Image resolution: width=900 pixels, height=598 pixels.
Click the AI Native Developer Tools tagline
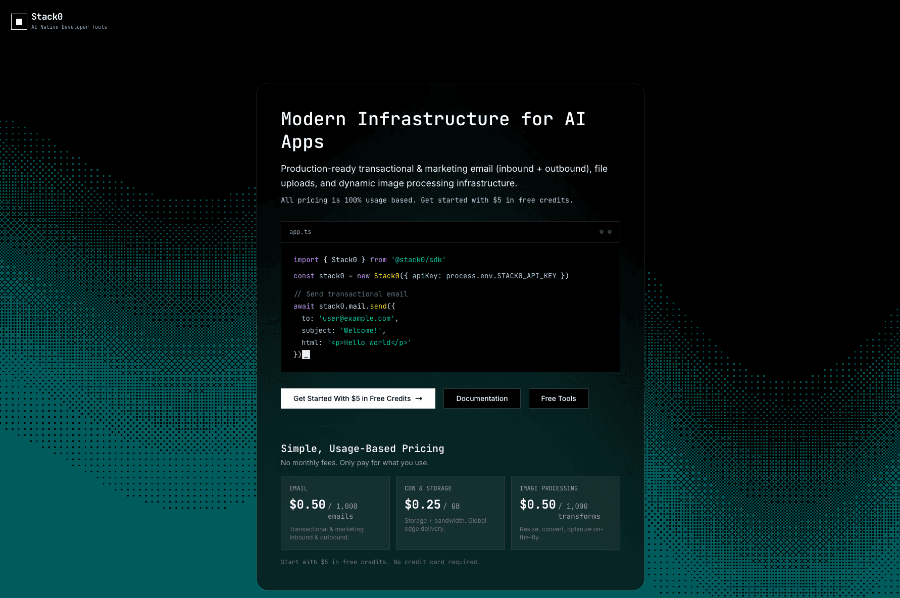tap(69, 27)
